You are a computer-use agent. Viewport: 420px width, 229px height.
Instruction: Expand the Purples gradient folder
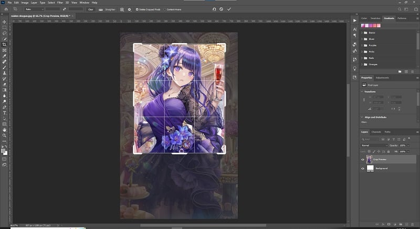[x=362, y=46]
